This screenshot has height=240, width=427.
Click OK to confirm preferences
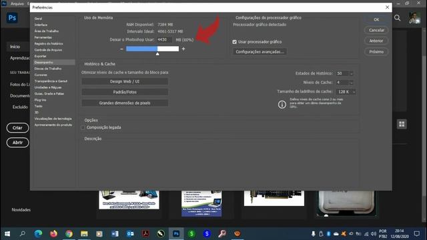376,19
